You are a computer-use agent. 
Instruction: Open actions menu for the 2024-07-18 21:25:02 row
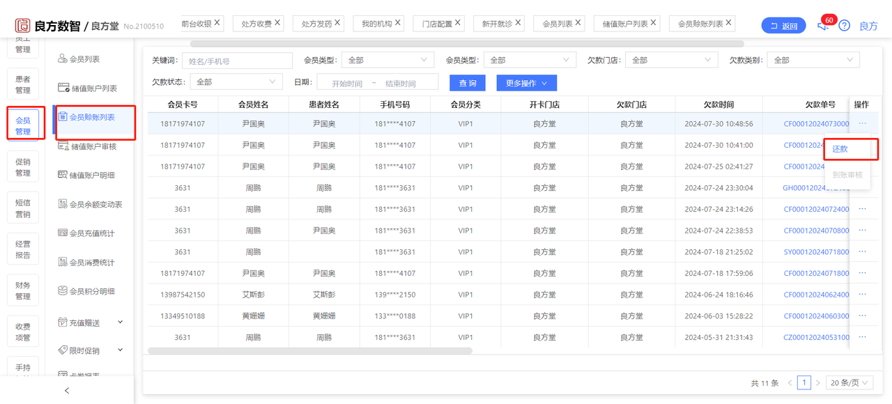click(862, 251)
